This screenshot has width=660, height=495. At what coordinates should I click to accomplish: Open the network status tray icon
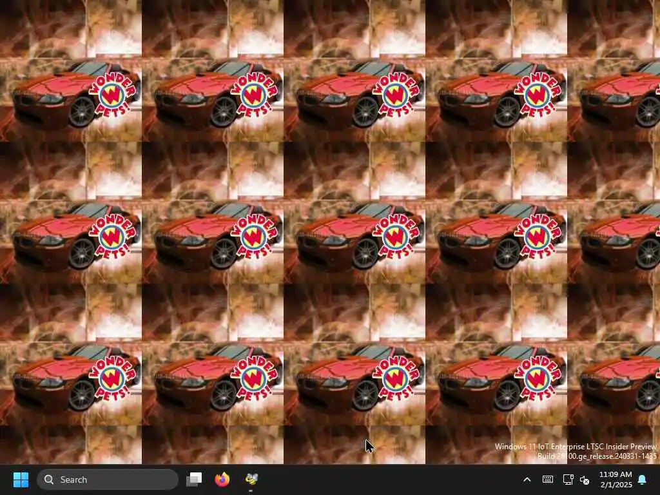click(x=568, y=480)
